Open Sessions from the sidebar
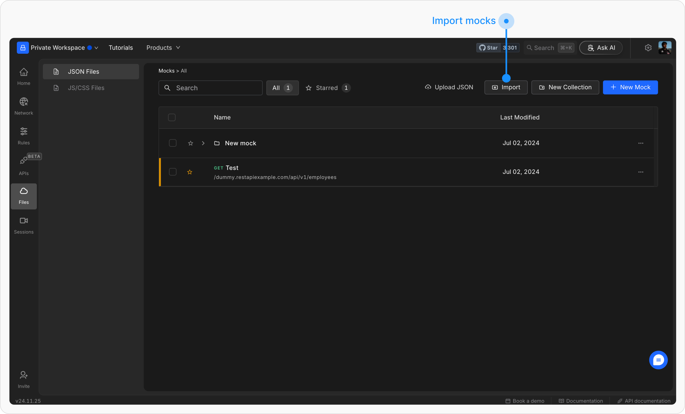This screenshot has width=685, height=414. pos(24,225)
